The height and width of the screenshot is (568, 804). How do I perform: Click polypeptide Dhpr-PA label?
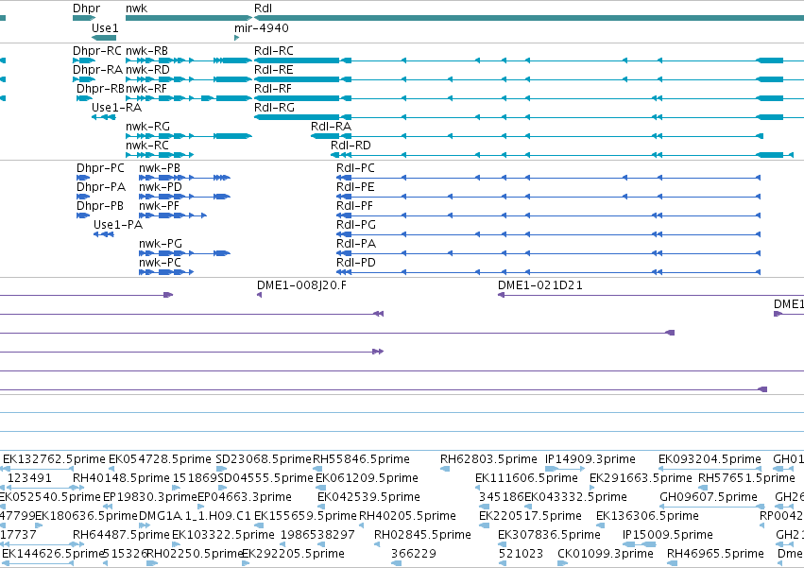pos(101,187)
